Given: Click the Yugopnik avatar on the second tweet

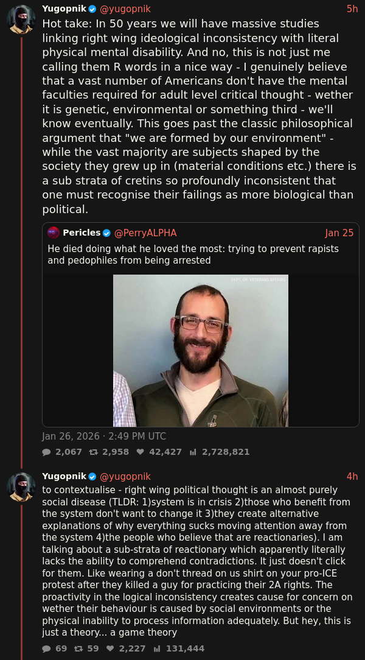Looking at the screenshot, I should point(21,486).
